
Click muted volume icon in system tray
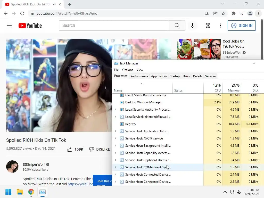point(239,192)
